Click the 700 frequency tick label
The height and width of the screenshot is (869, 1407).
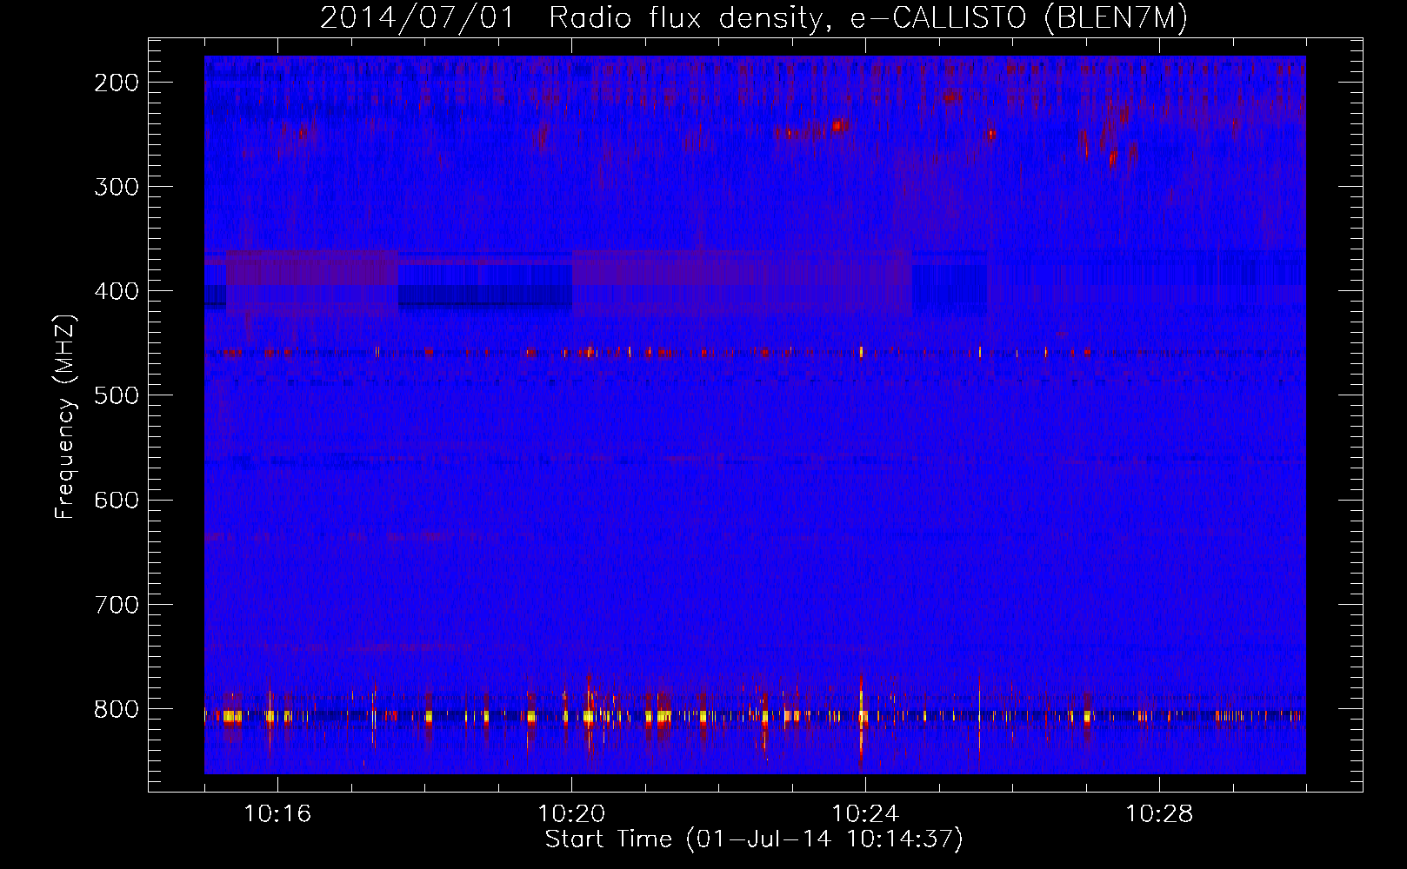pyautogui.click(x=117, y=604)
